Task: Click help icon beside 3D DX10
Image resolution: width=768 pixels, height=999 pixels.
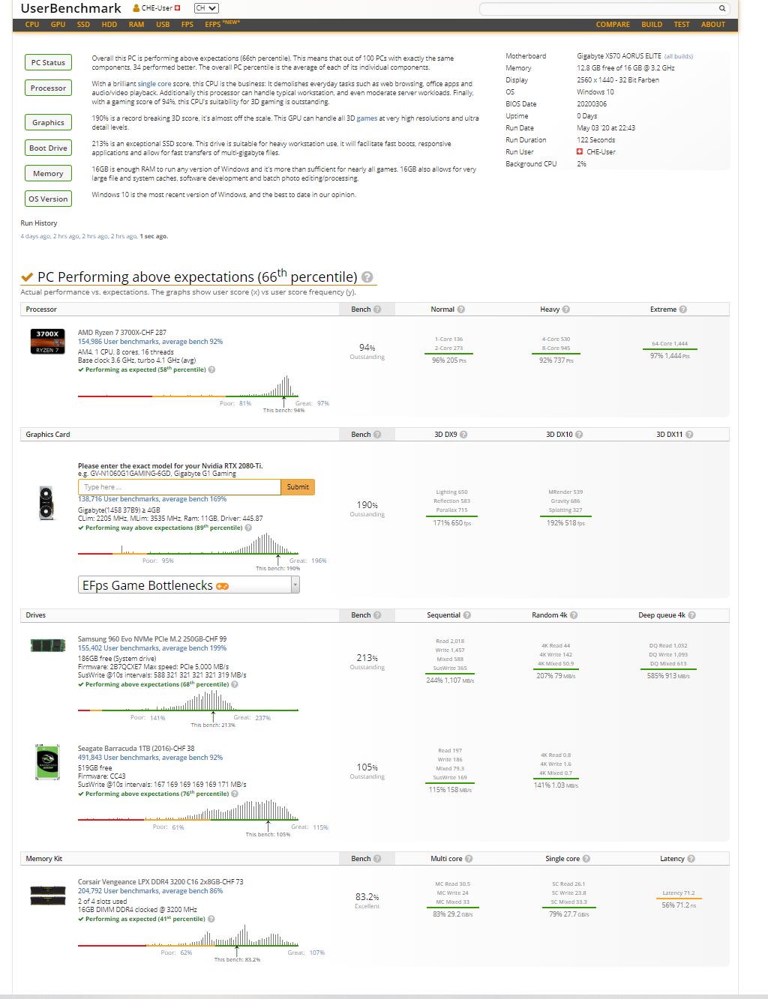Action: pyautogui.click(x=579, y=435)
